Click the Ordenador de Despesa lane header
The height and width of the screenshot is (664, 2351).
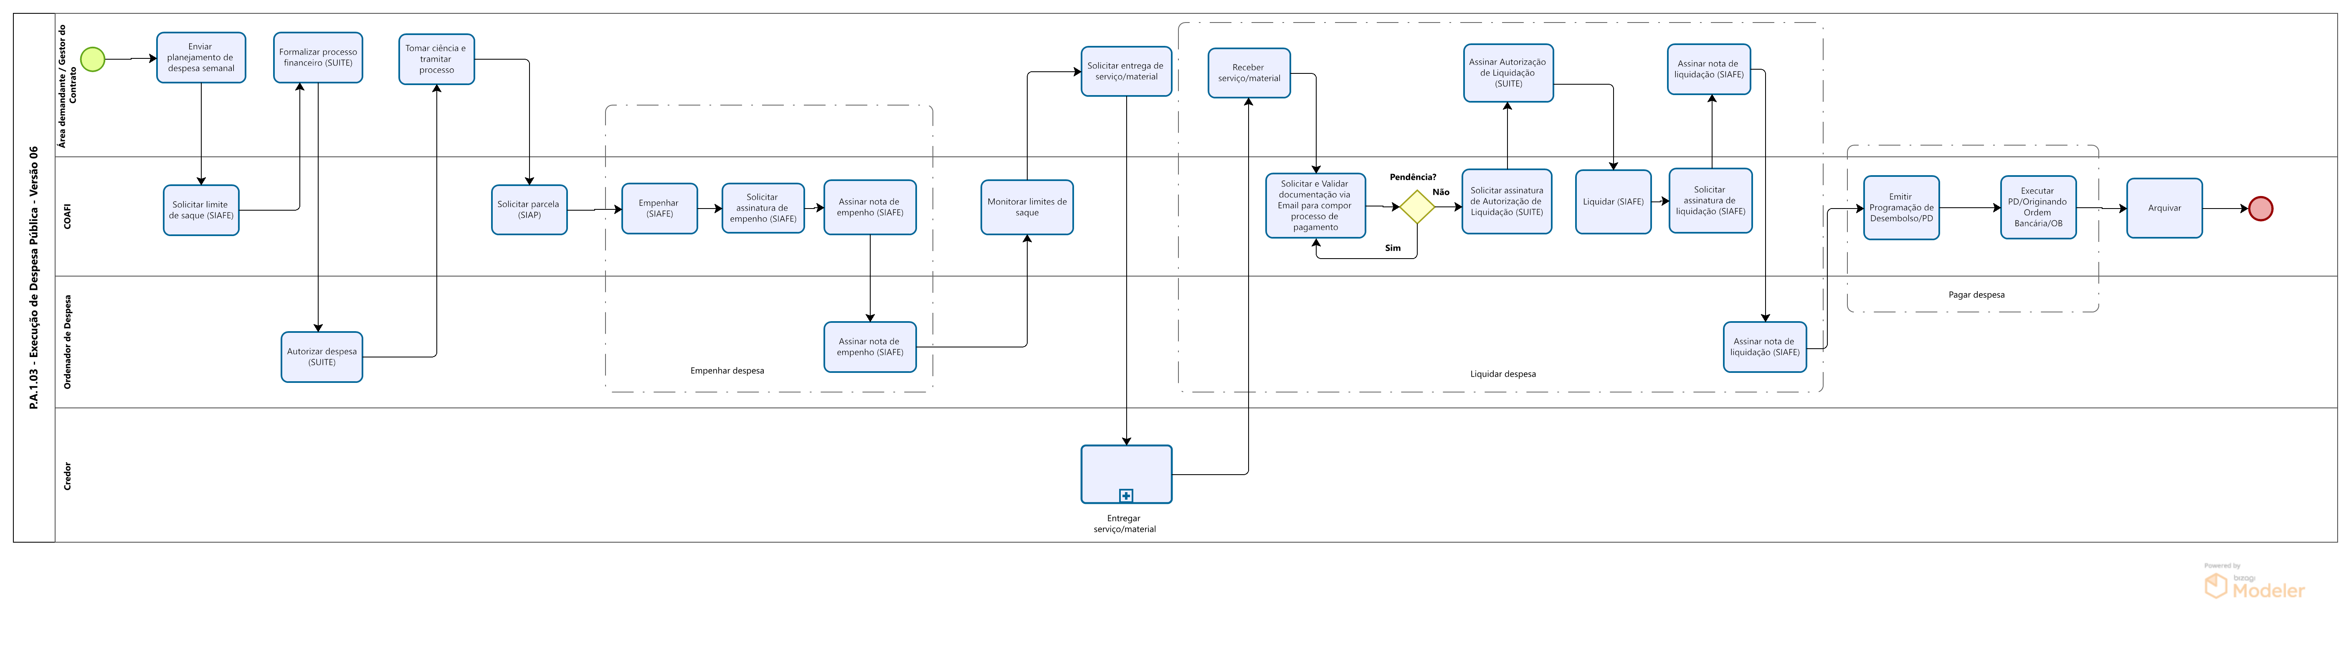pos(68,342)
